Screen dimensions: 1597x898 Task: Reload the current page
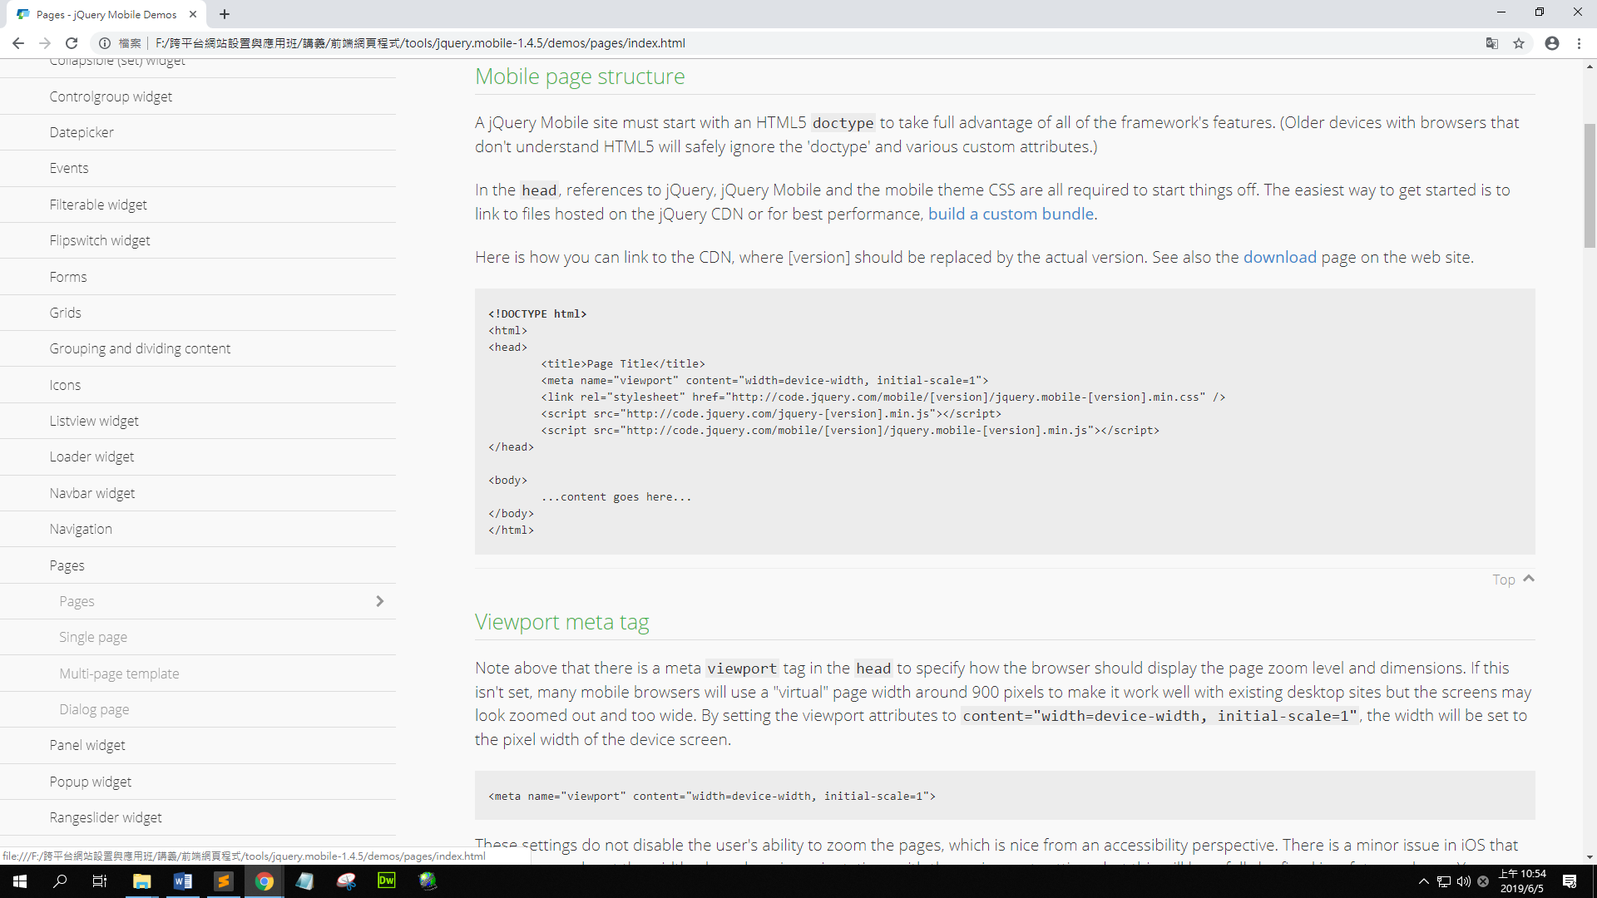[x=72, y=43]
